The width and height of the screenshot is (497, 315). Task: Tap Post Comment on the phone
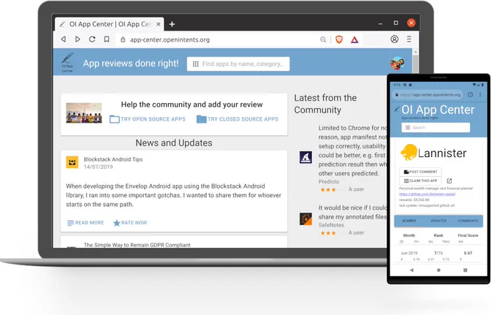click(x=420, y=172)
